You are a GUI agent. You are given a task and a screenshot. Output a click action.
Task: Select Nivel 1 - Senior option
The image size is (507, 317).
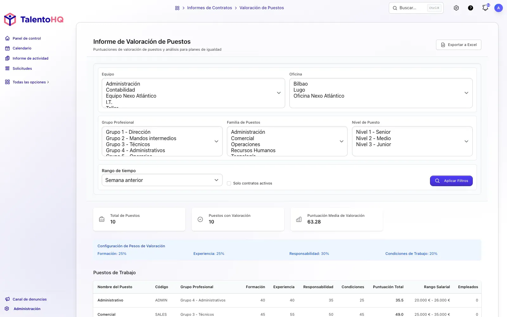click(x=373, y=132)
